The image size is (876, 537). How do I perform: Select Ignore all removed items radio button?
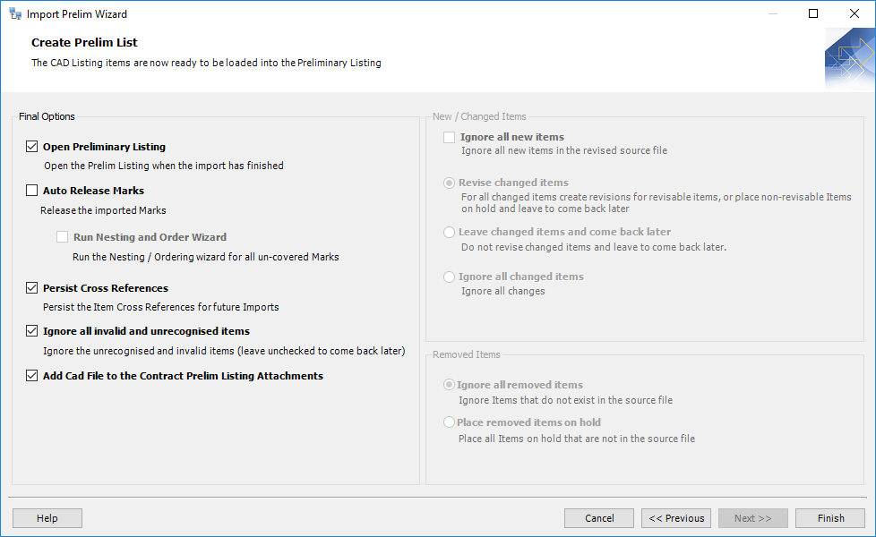tap(450, 385)
